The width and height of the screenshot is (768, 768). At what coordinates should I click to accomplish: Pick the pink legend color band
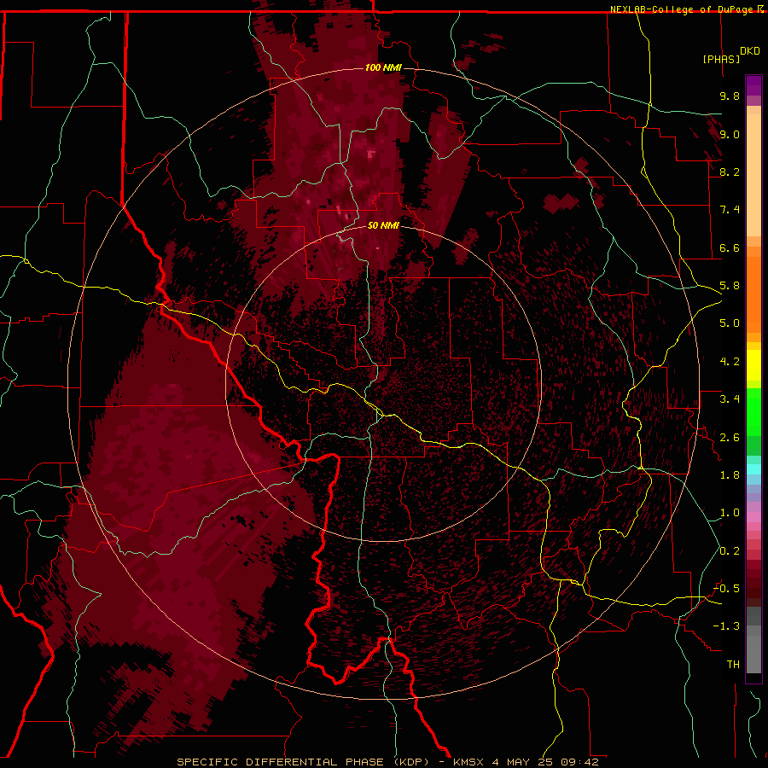[753, 517]
